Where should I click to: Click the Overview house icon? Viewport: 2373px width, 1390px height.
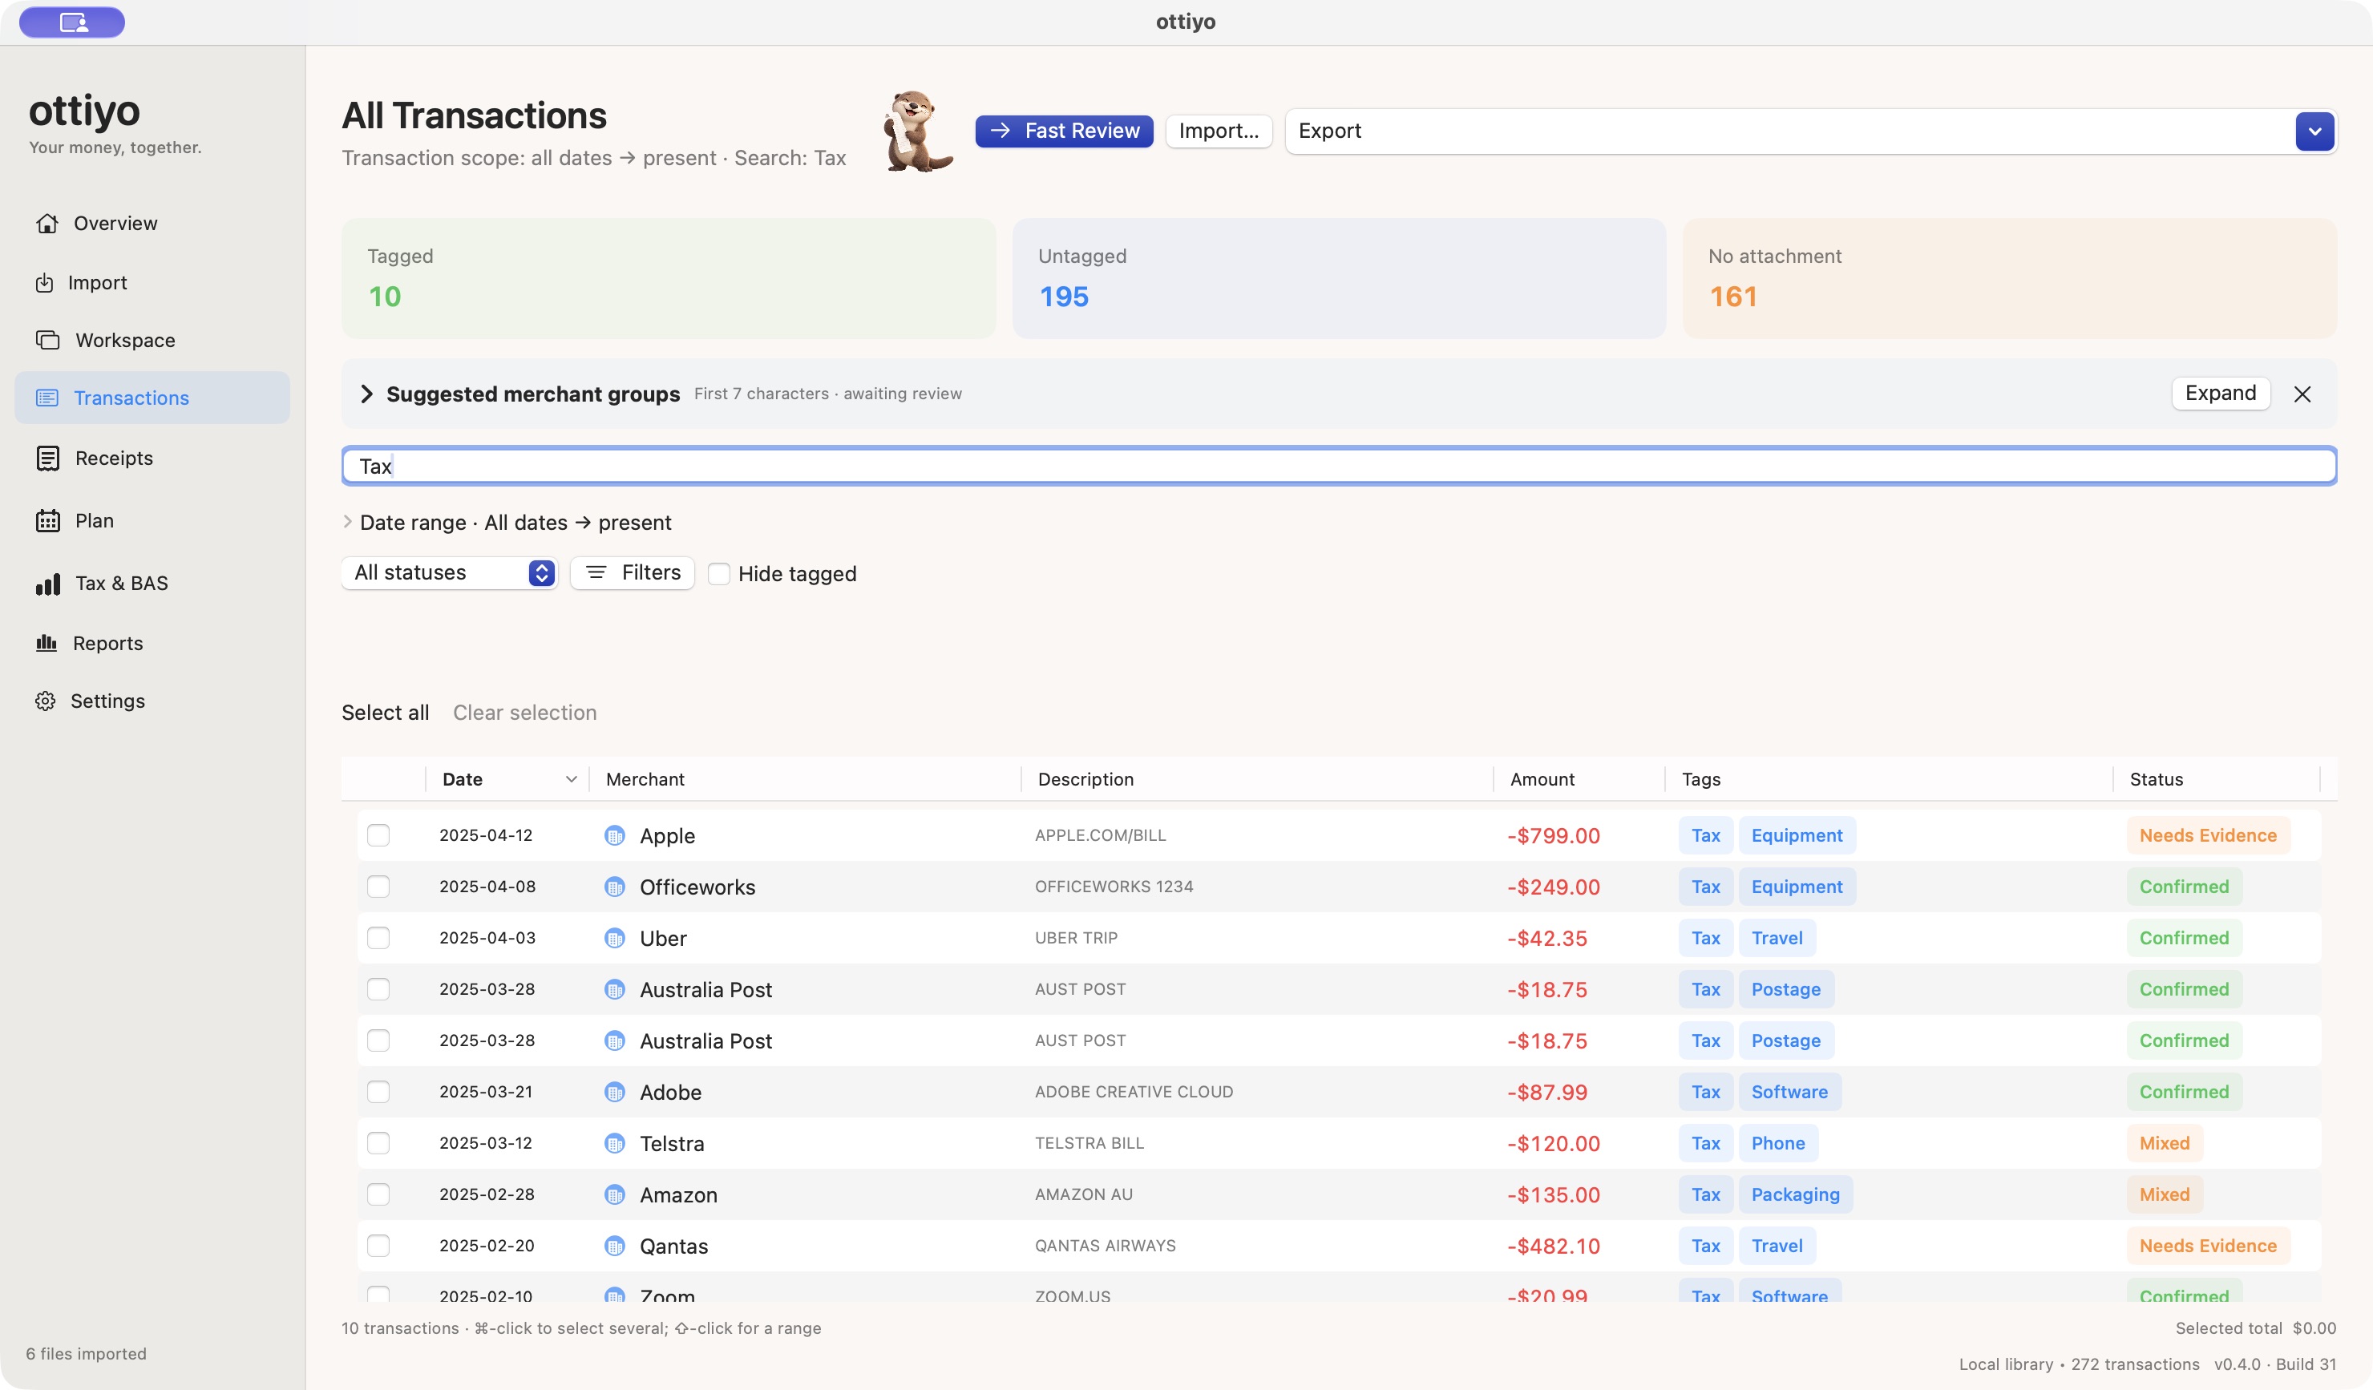(47, 223)
